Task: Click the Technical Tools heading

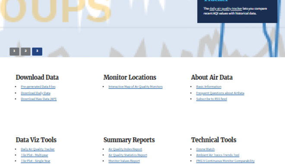Action: click(214, 140)
